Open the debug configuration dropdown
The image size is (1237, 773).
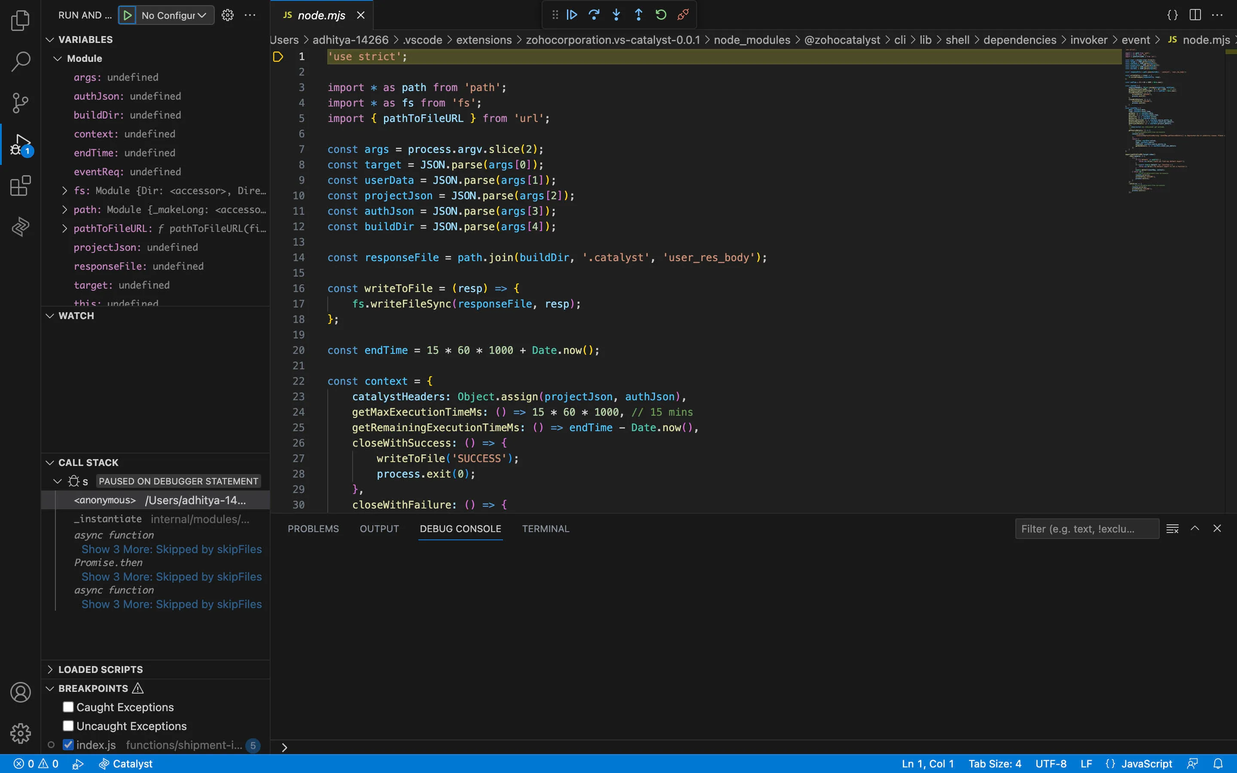click(x=174, y=15)
